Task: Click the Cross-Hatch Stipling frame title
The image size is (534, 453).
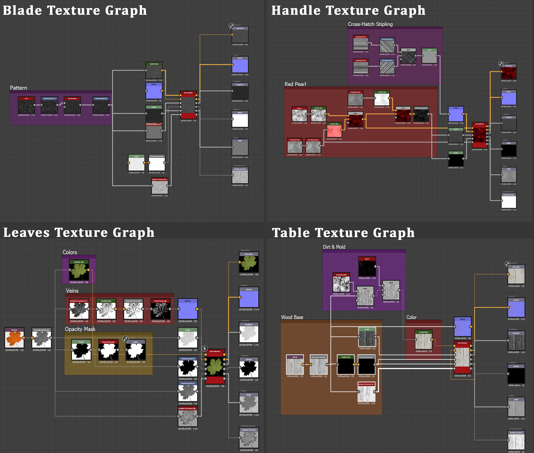Action: click(370, 24)
